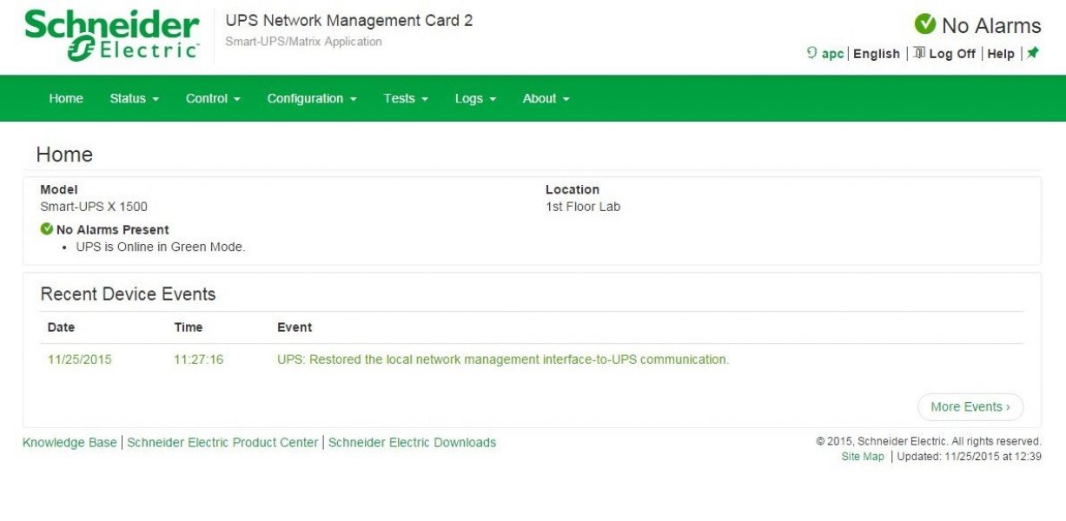The image size is (1066, 521).
Task: Click the location value '1st Floor Lab'
Action: [583, 207]
